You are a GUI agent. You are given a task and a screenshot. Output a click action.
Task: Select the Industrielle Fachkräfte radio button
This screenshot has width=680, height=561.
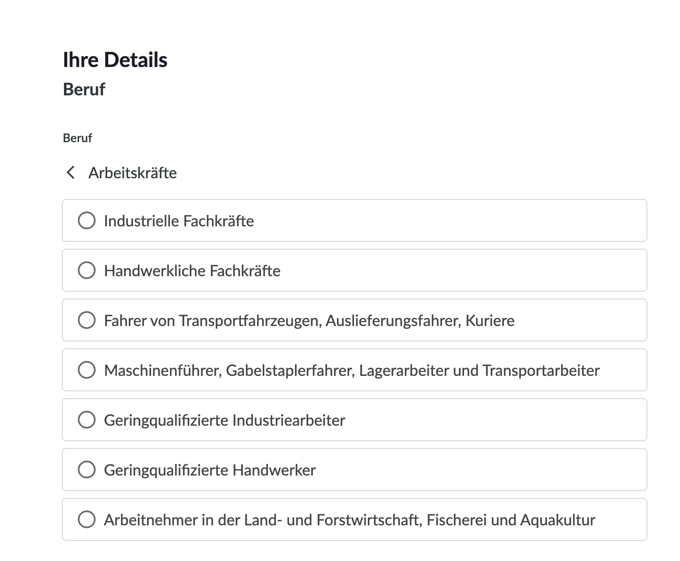pos(87,221)
